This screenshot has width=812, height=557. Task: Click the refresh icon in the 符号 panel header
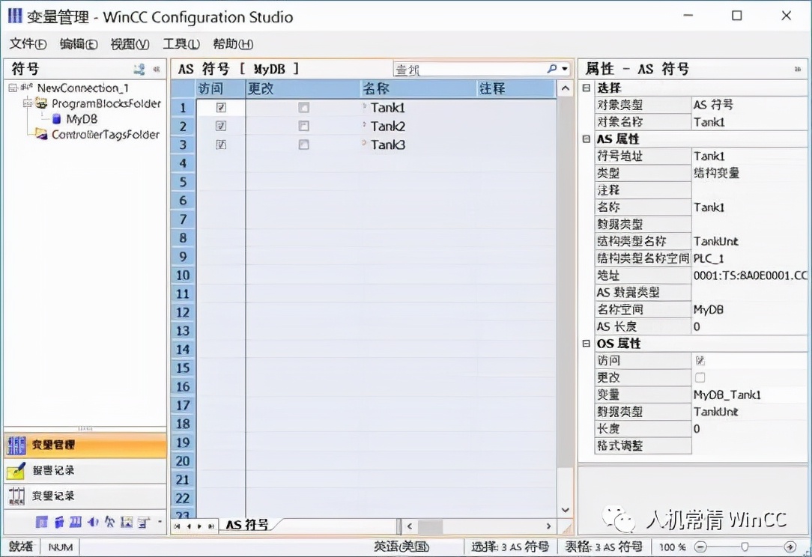pyautogui.click(x=139, y=68)
